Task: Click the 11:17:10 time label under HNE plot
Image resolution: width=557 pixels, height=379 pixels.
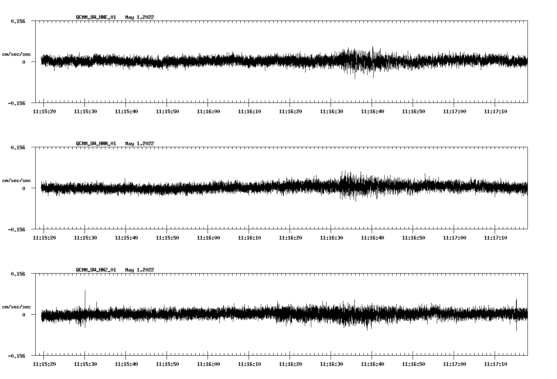Action: [495, 112]
